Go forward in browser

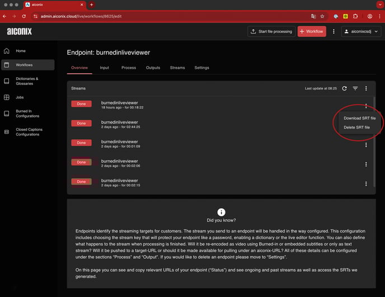14,16
